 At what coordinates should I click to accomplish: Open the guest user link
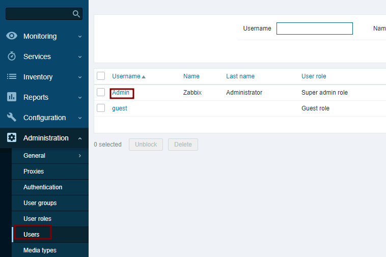120,108
